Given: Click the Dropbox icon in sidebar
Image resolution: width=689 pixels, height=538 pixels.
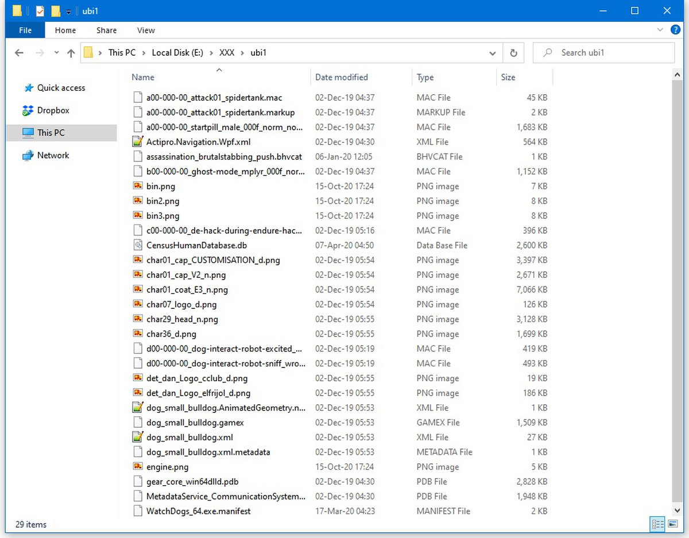Looking at the screenshot, I should [x=28, y=110].
